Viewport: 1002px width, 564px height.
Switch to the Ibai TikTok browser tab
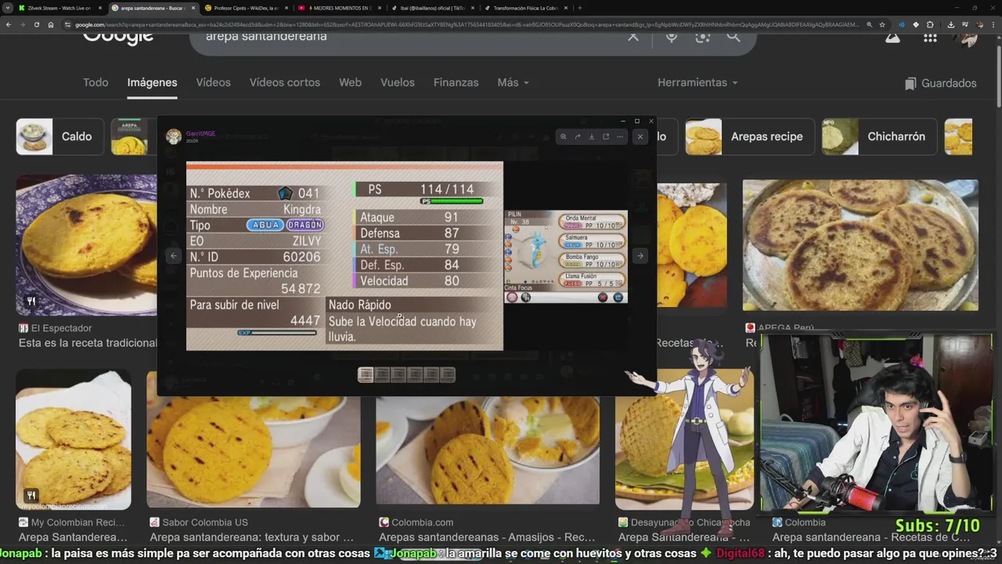tap(432, 8)
